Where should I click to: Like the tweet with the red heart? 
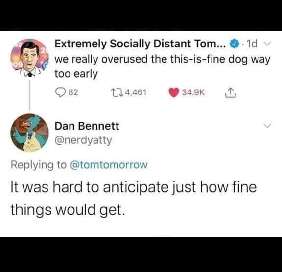pos(173,92)
